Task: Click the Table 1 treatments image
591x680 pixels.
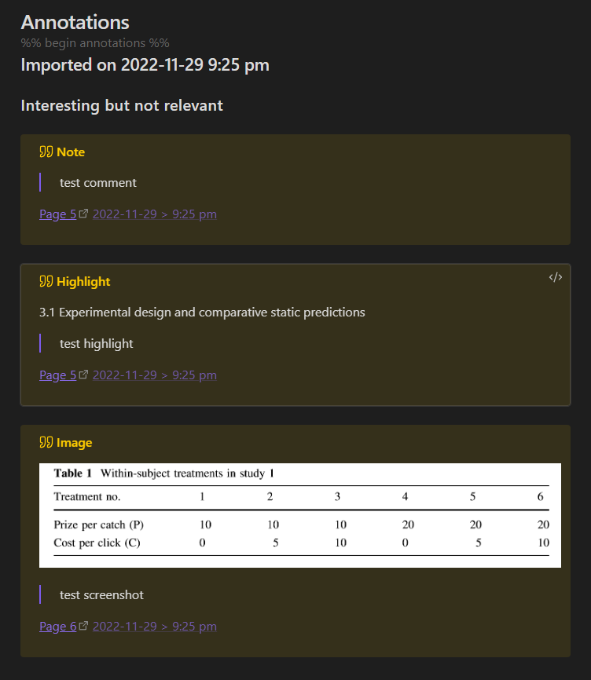Action: [300, 514]
